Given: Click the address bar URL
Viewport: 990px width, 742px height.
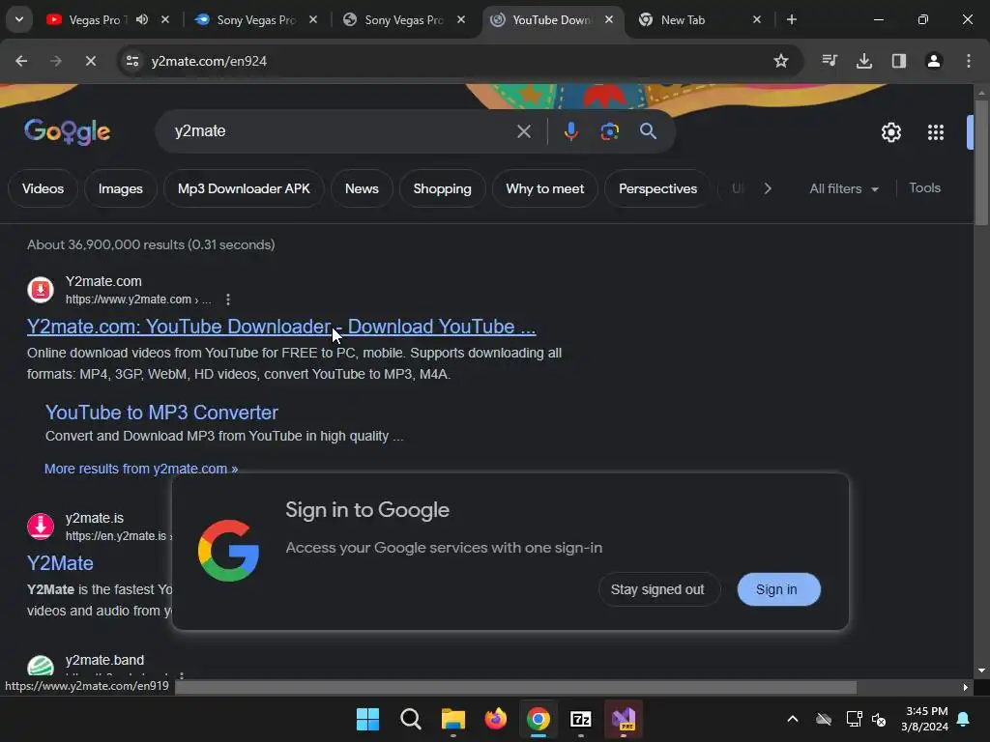Looking at the screenshot, I should point(209,61).
